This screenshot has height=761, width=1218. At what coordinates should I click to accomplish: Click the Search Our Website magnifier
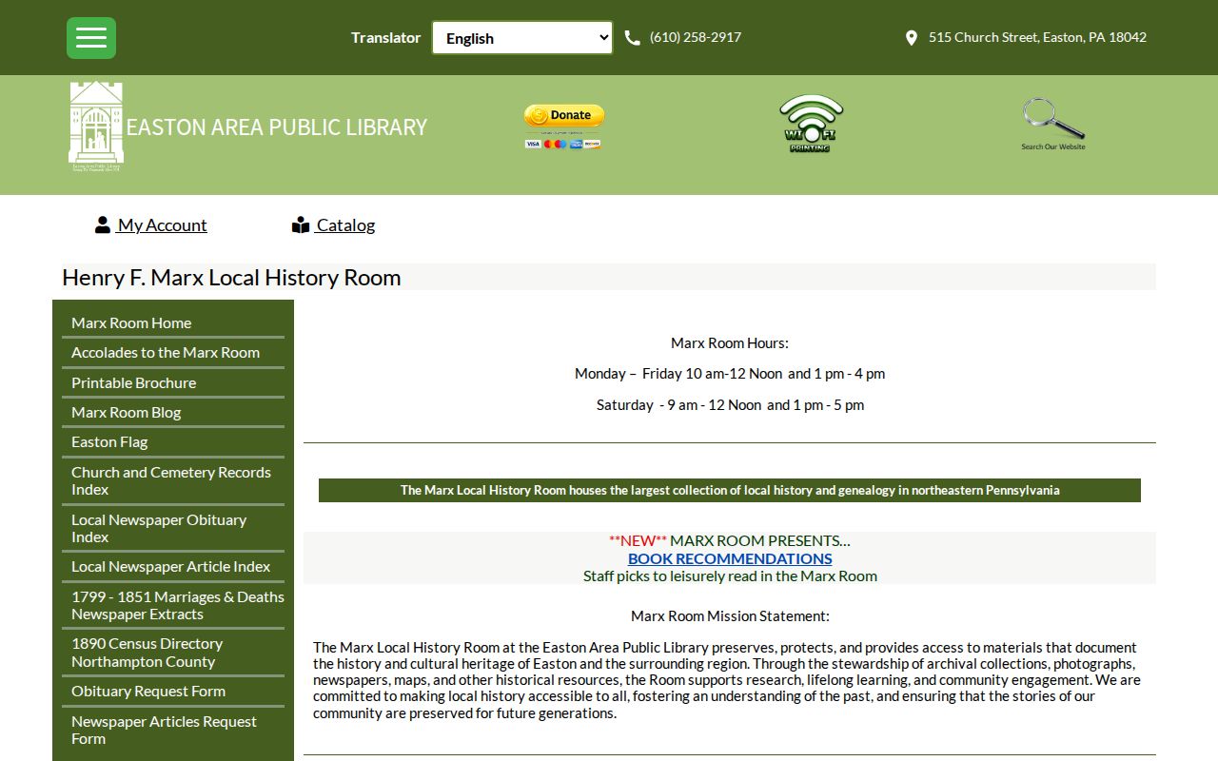1053,124
